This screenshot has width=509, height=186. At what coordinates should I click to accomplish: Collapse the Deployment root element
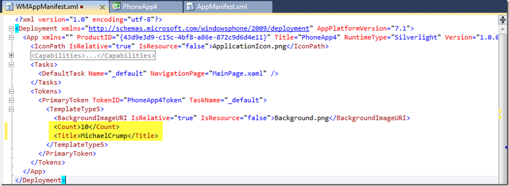click(12, 29)
